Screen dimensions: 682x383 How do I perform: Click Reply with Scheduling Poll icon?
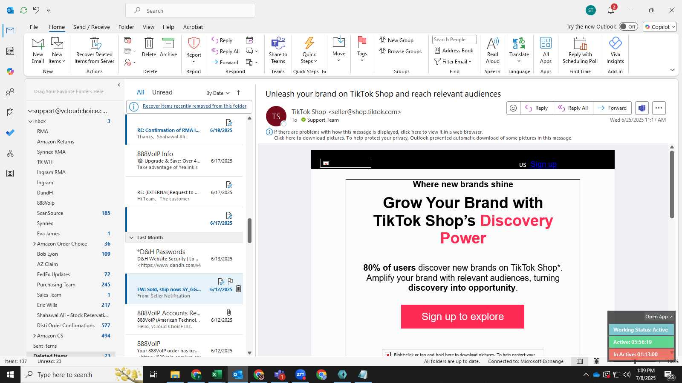point(580,43)
